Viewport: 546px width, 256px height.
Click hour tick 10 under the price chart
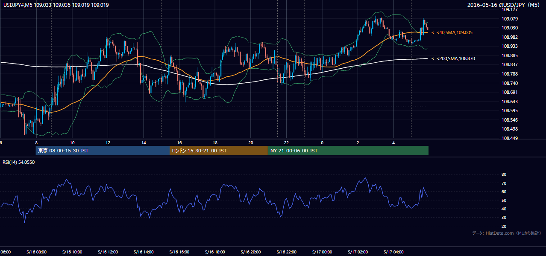[72, 143]
